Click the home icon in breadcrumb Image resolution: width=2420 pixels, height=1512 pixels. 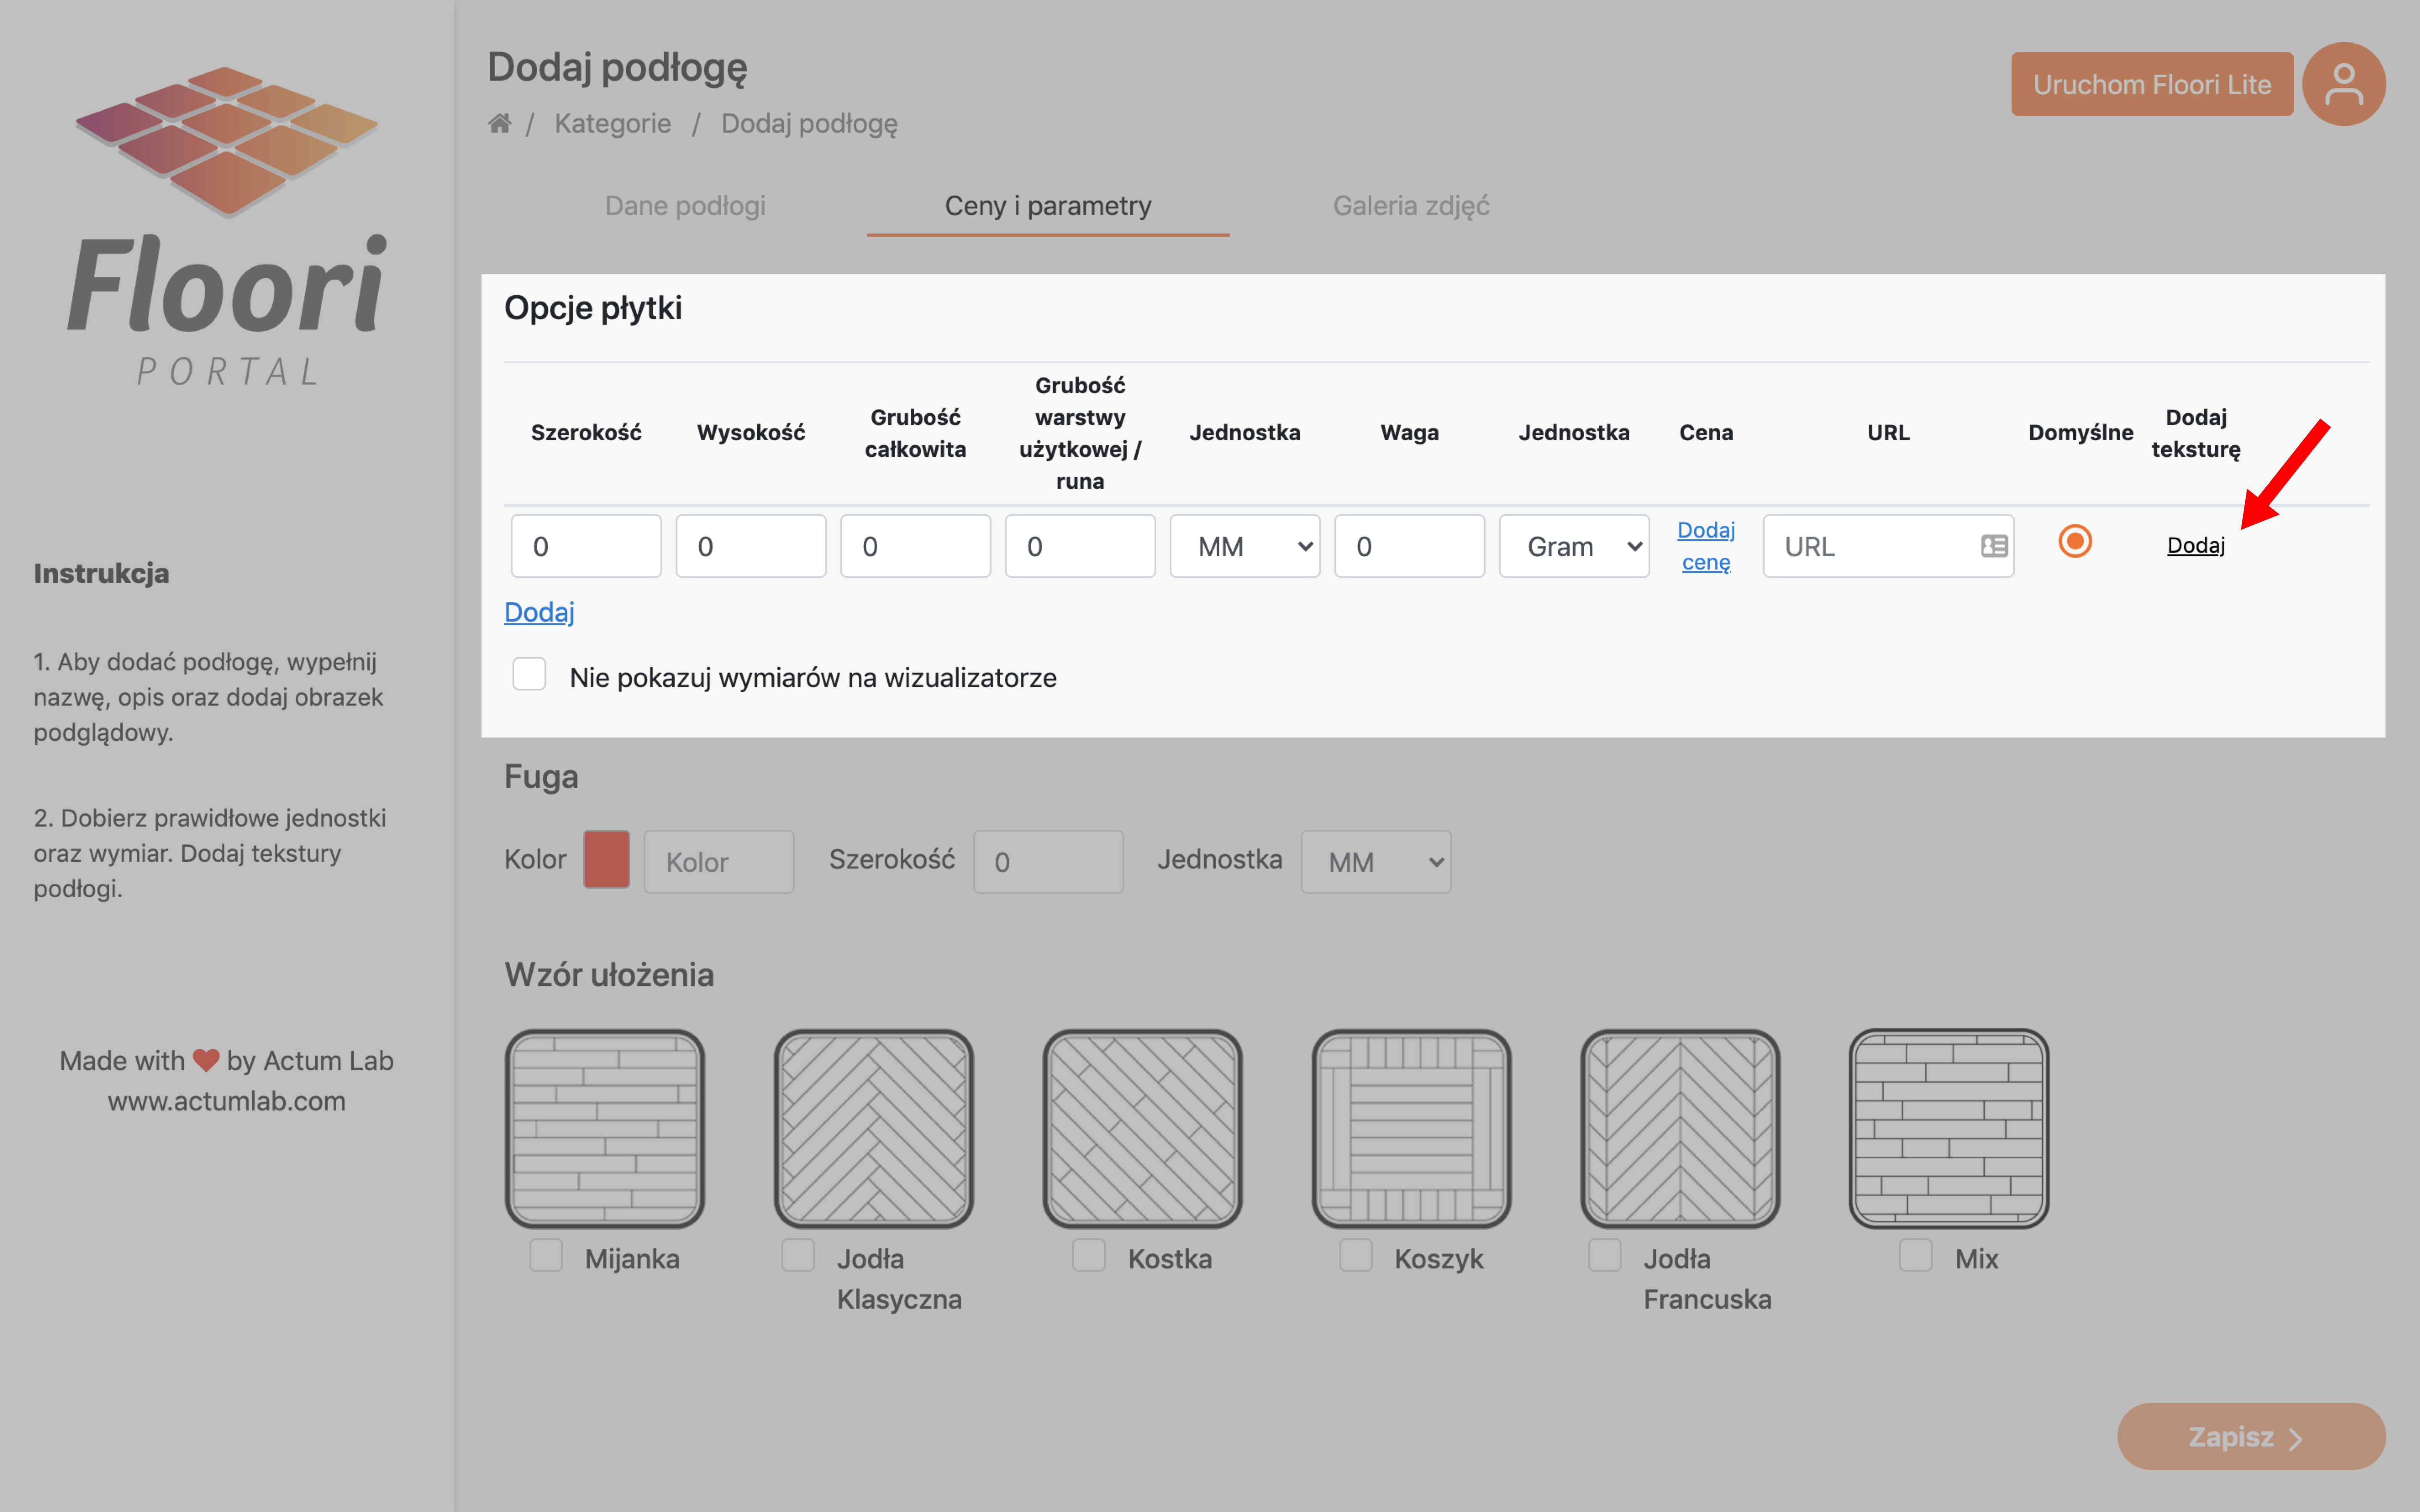(x=499, y=123)
